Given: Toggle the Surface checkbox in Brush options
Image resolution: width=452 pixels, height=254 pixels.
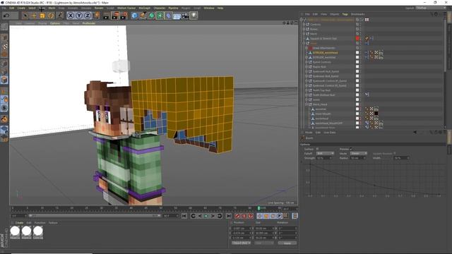Looking at the screenshot, I should (317, 149).
